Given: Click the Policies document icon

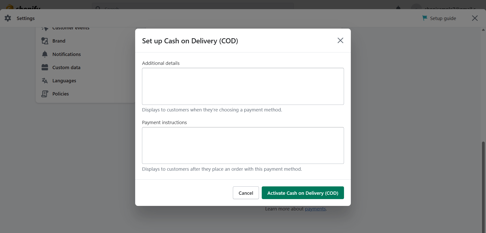Looking at the screenshot, I should pyautogui.click(x=45, y=94).
